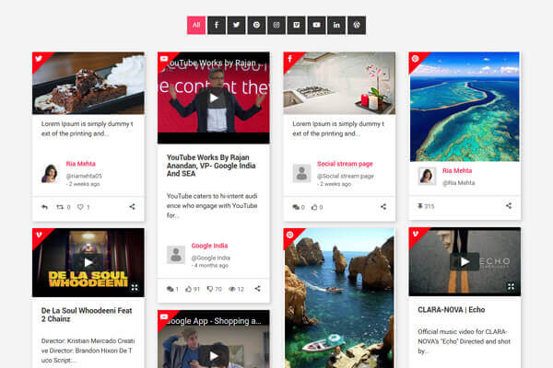Image resolution: width=553 pixels, height=368 pixels.
Task: Click thumbs-up icon with 91 likes
Action: pyautogui.click(x=189, y=289)
